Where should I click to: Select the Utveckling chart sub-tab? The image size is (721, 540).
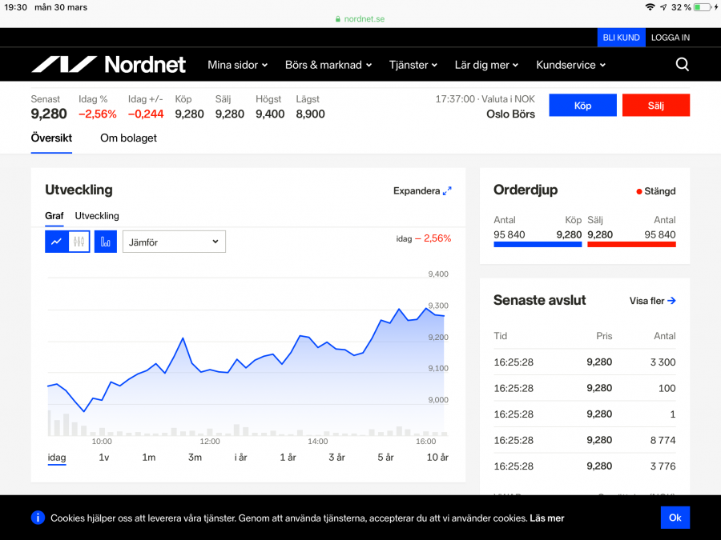pos(97,216)
